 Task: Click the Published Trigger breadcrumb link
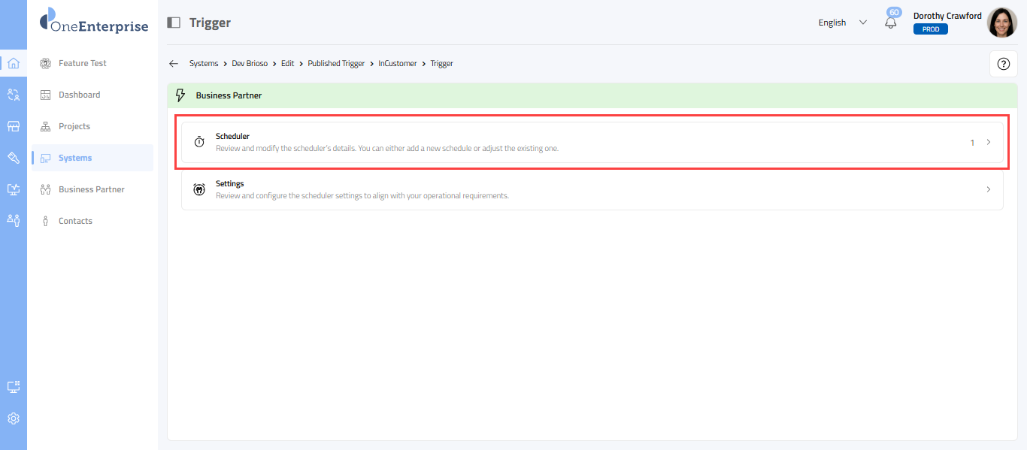(x=336, y=64)
